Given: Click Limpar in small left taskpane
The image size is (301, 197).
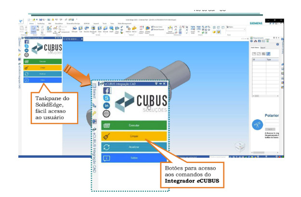Looking at the screenshot, I should [42, 68].
